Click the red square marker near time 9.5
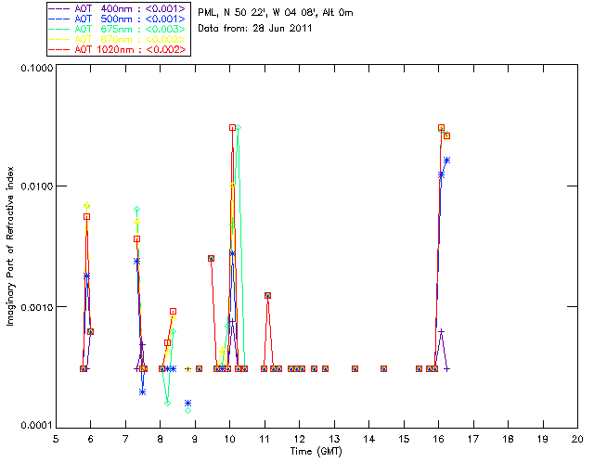This screenshot has width=594, height=475. pos(211,258)
